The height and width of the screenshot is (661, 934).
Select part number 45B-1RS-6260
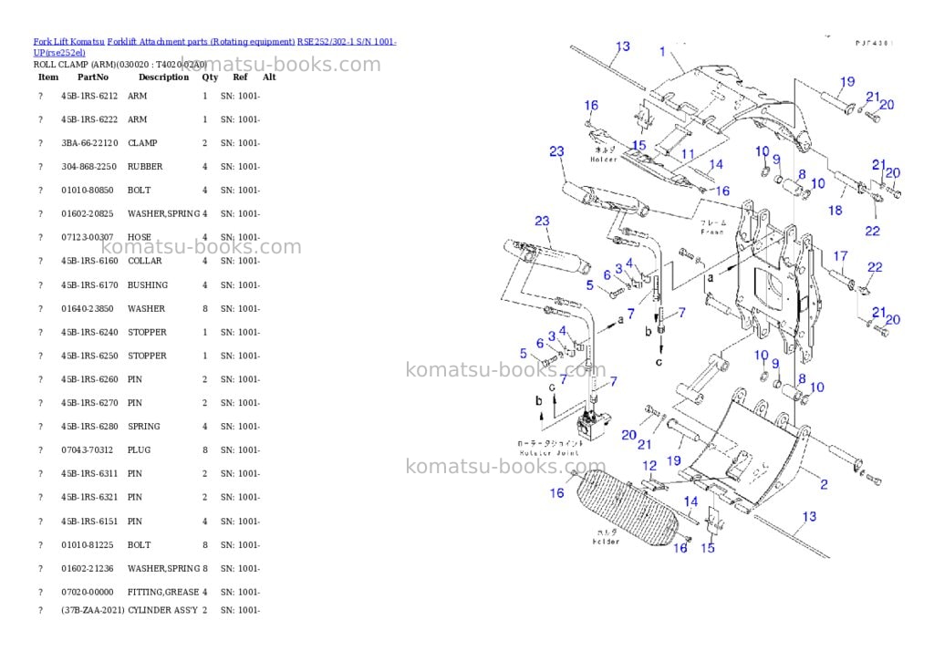click(x=89, y=379)
